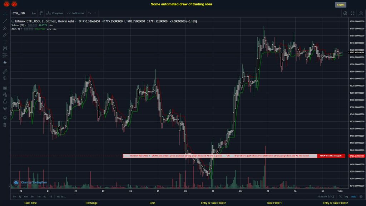This screenshot has width=366, height=206.
Task: Click the Date Time column header
Action: (x=31, y=203)
